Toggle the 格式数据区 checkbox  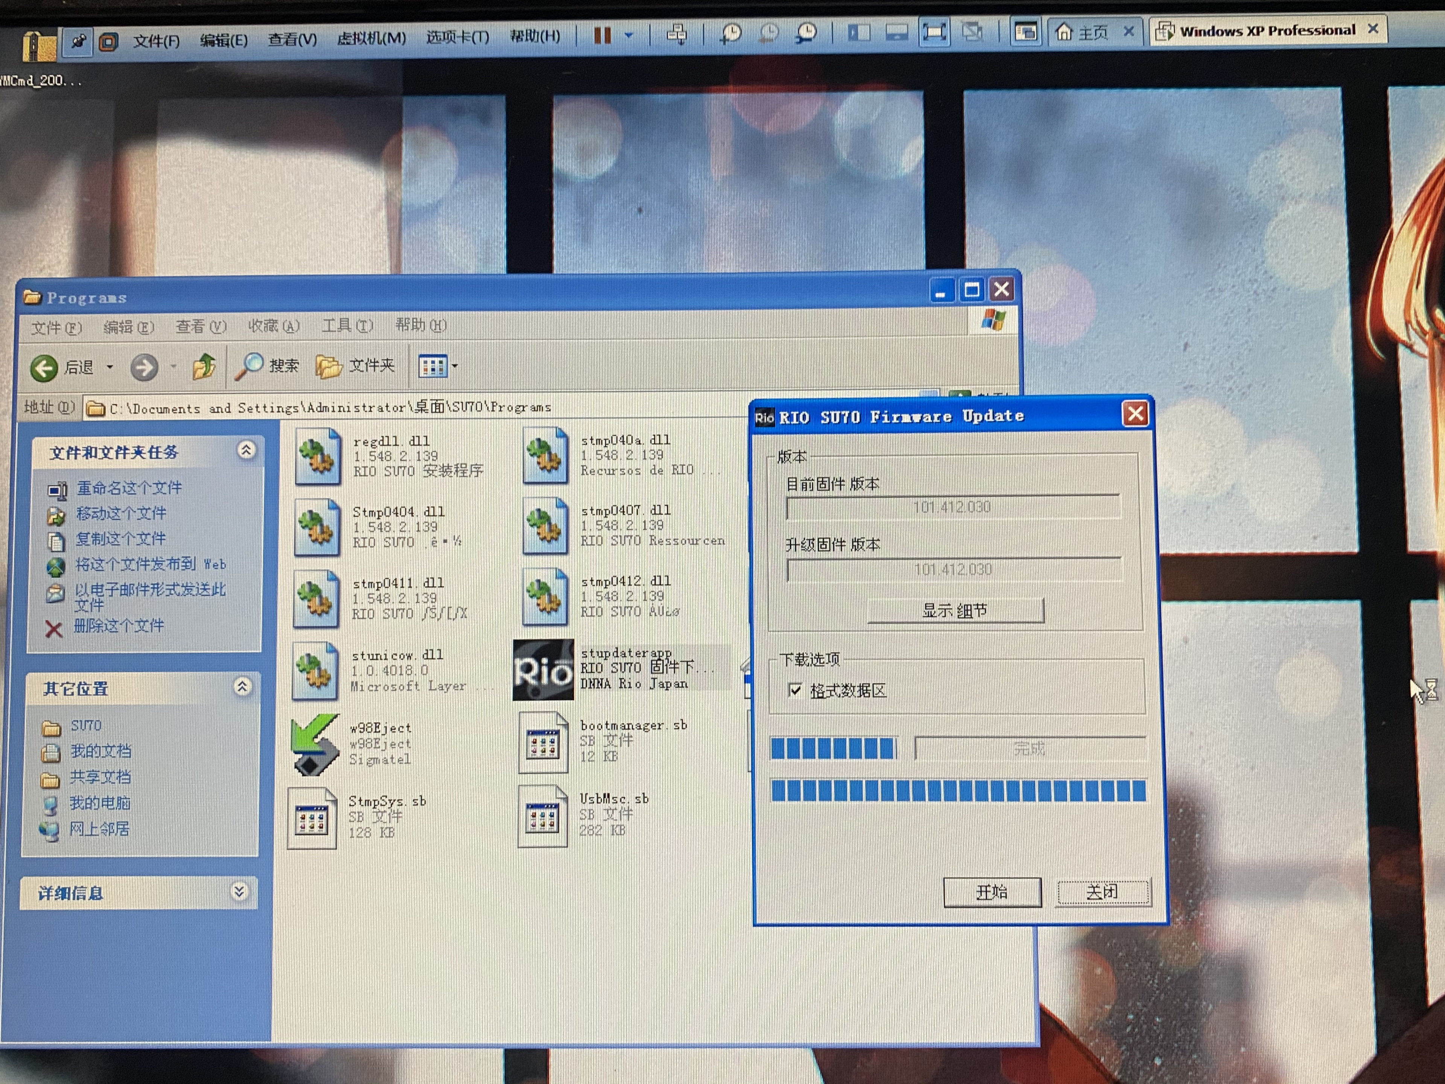point(795,690)
